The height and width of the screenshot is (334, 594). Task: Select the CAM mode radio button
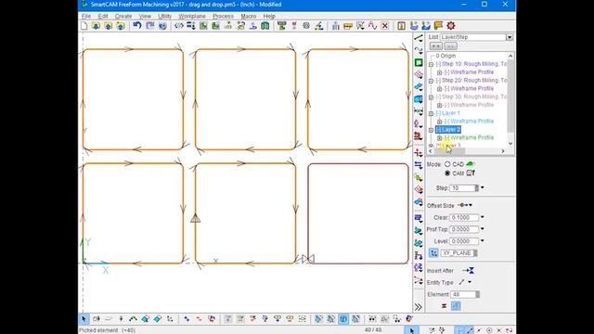(x=447, y=173)
